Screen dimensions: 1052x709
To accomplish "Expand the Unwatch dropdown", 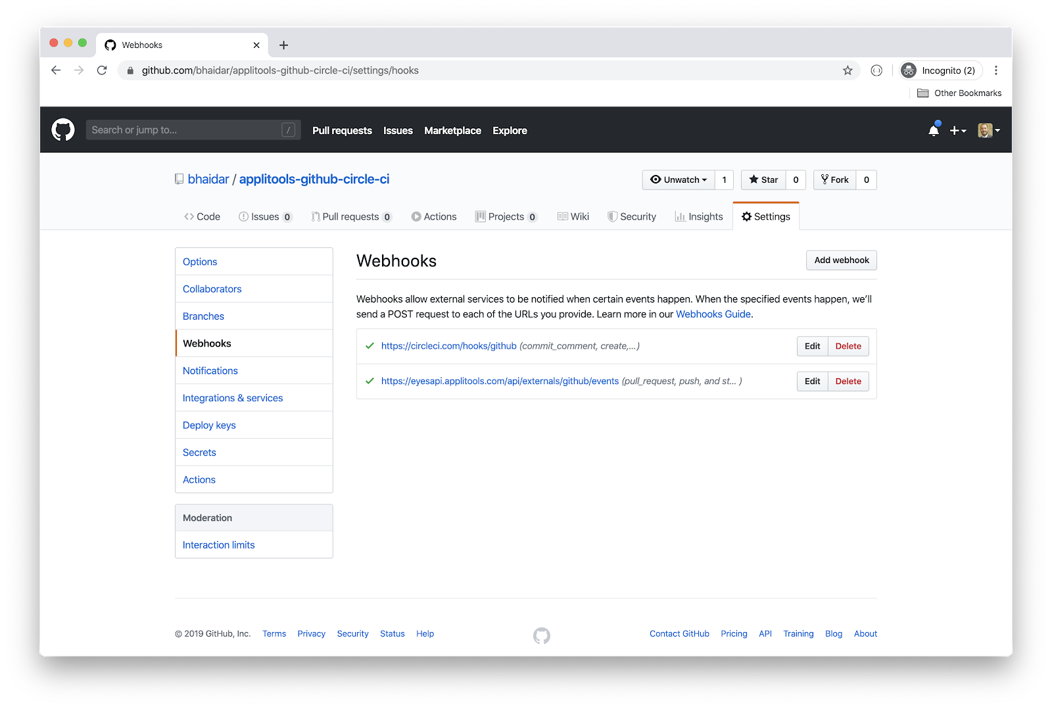I will pyautogui.click(x=679, y=180).
